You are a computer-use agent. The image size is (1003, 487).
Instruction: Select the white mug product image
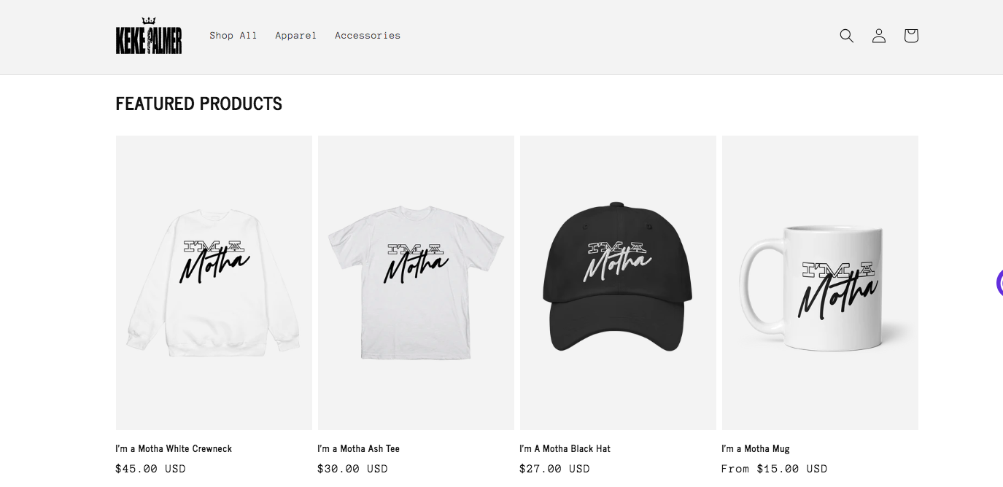[820, 282]
